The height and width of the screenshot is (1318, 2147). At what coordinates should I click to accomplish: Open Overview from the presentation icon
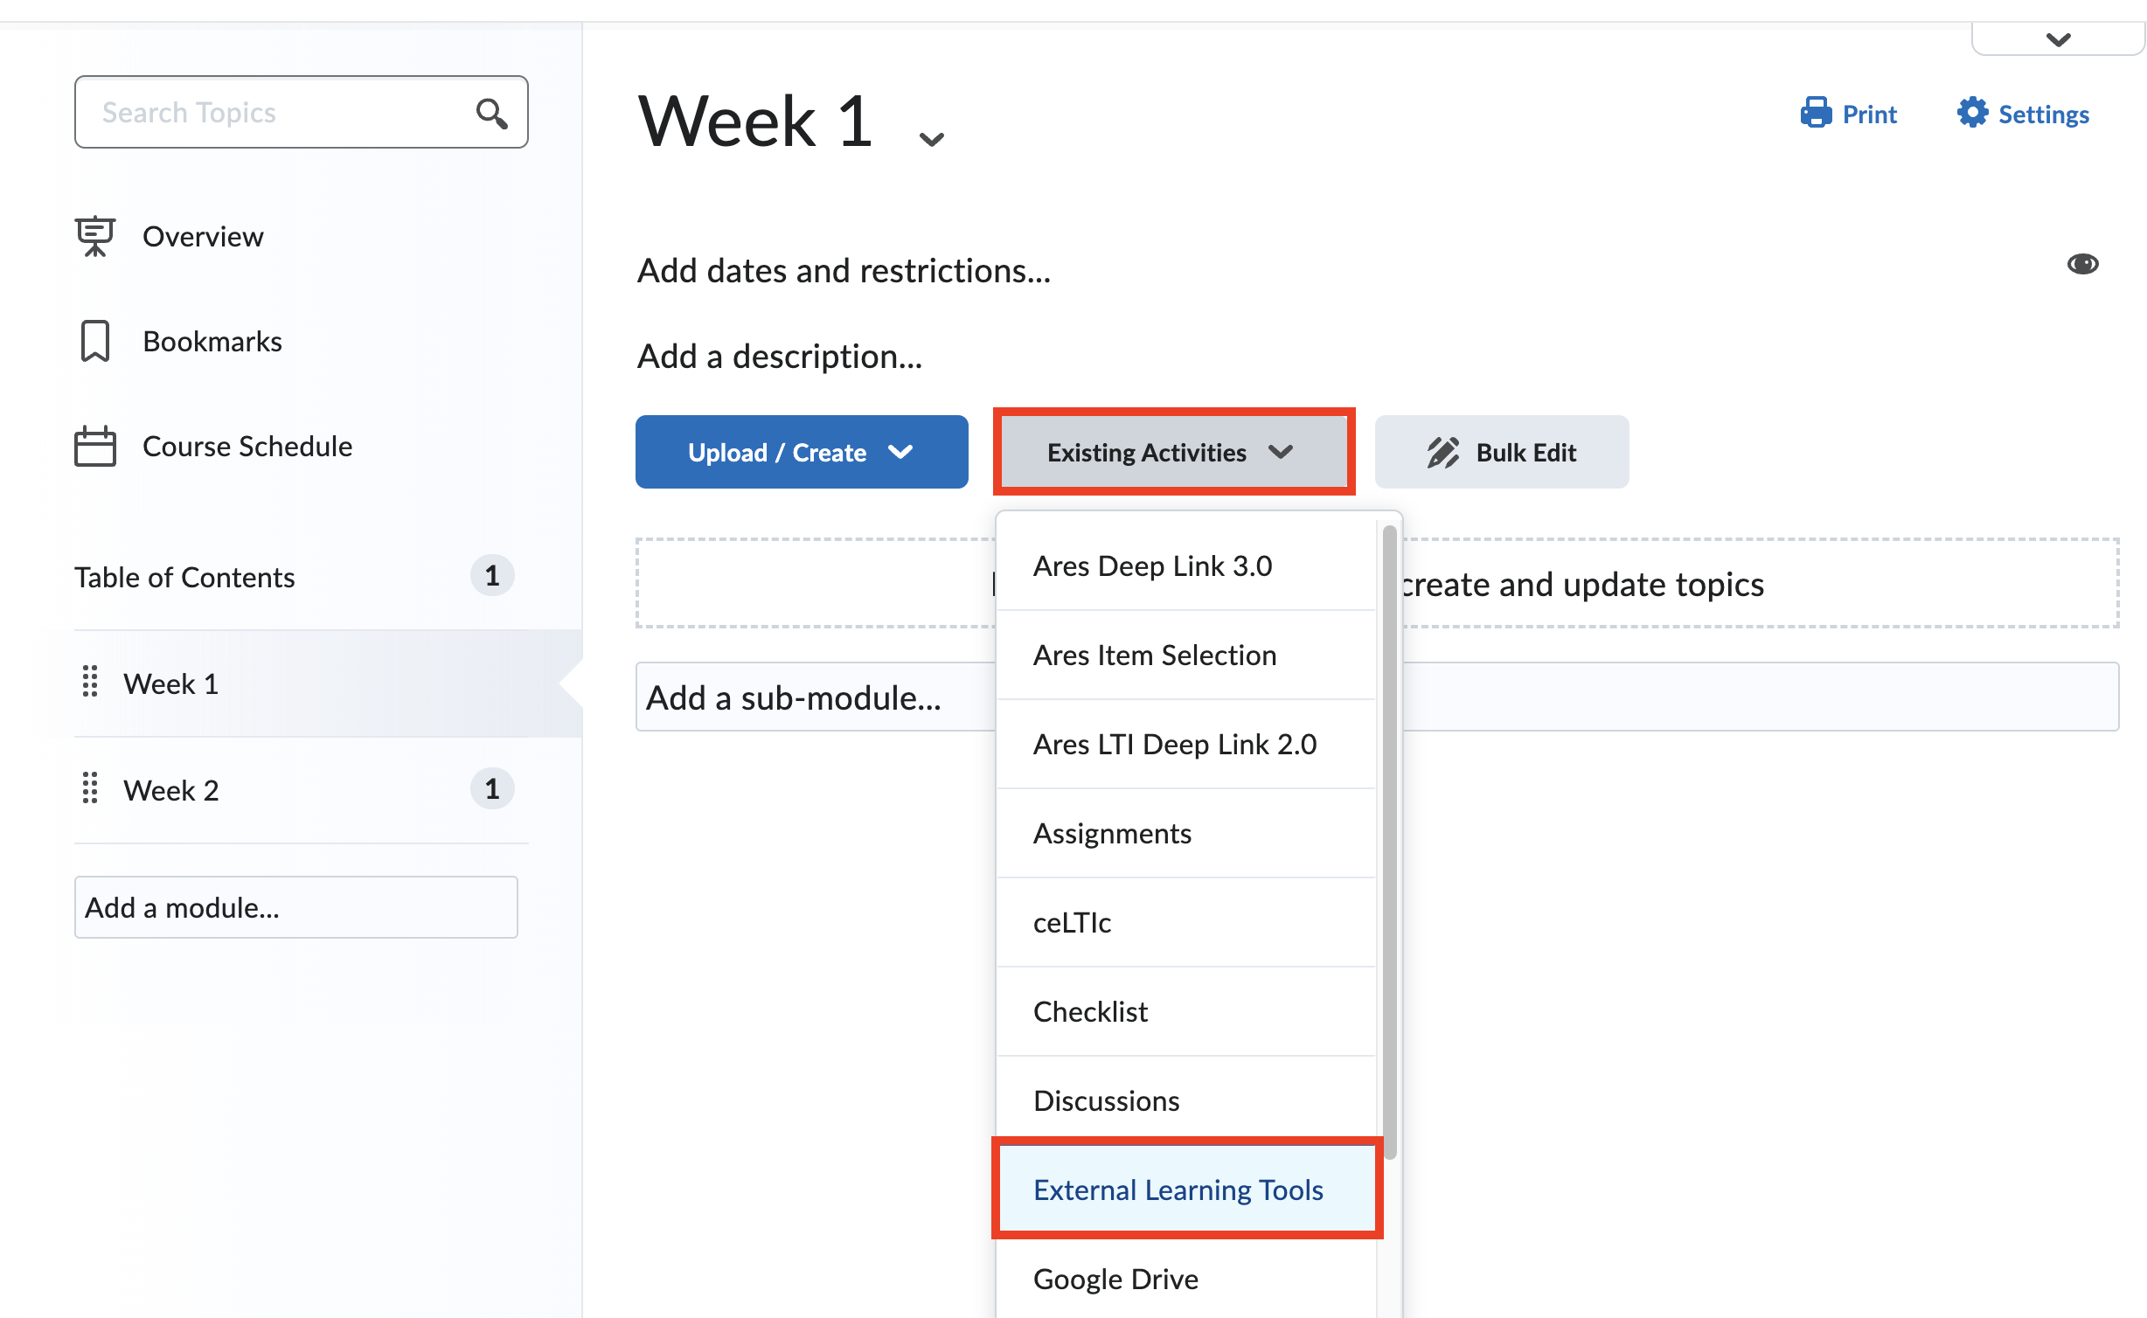tap(95, 236)
